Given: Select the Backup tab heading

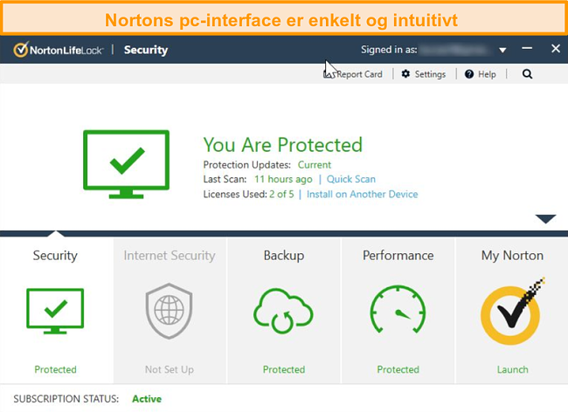Looking at the screenshot, I should coord(283,256).
